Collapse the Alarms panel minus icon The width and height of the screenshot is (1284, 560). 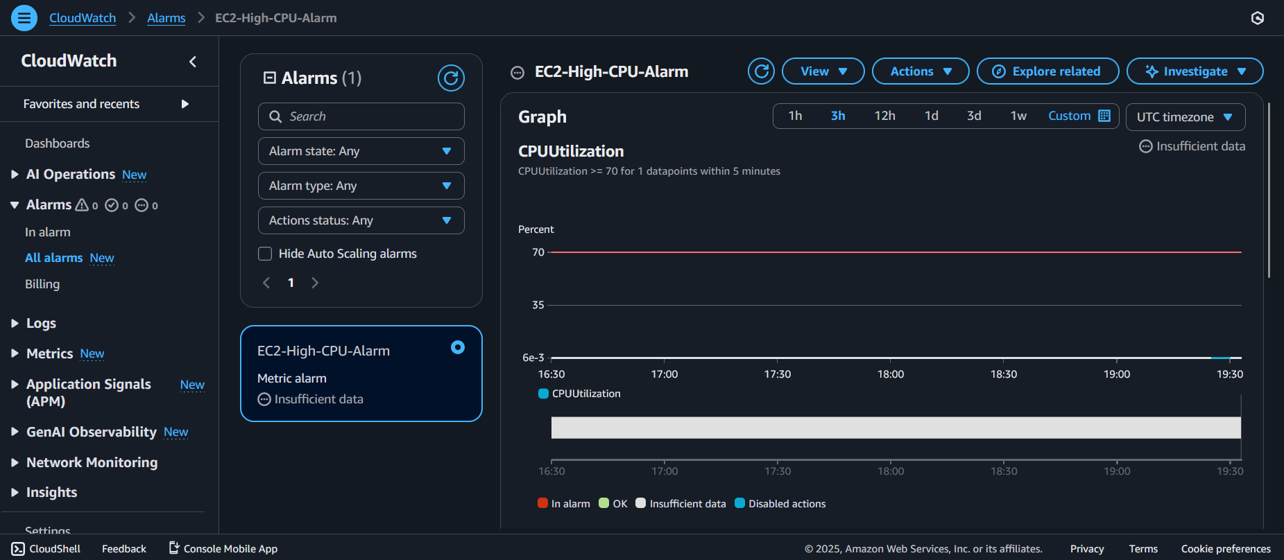270,78
